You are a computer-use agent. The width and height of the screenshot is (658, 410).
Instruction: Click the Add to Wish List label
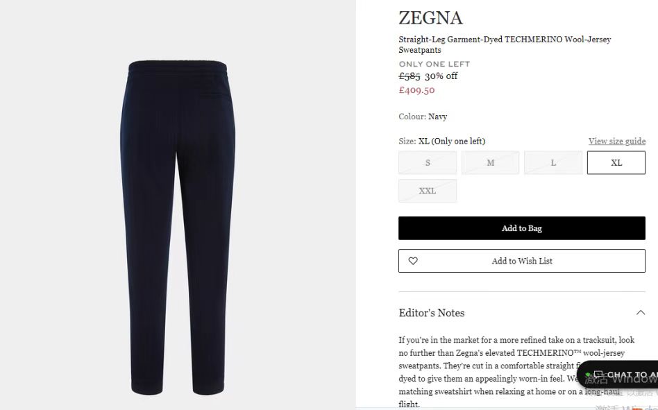522,261
